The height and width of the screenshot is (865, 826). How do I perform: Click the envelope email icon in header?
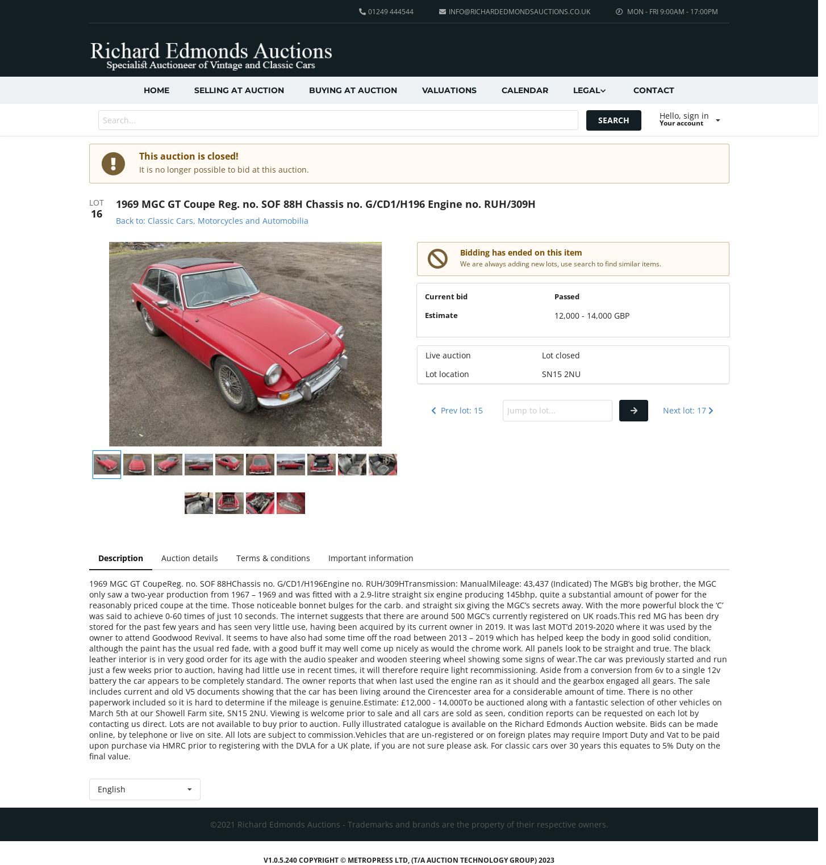click(x=443, y=12)
